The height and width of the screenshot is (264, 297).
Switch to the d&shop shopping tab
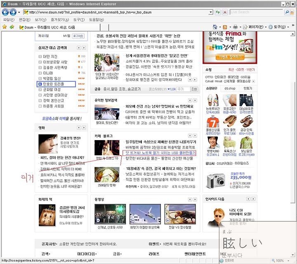click(x=230, y=88)
